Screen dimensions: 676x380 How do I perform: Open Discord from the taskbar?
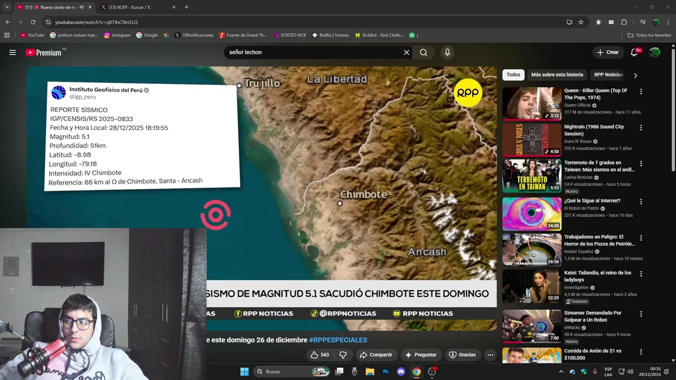click(401, 372)
